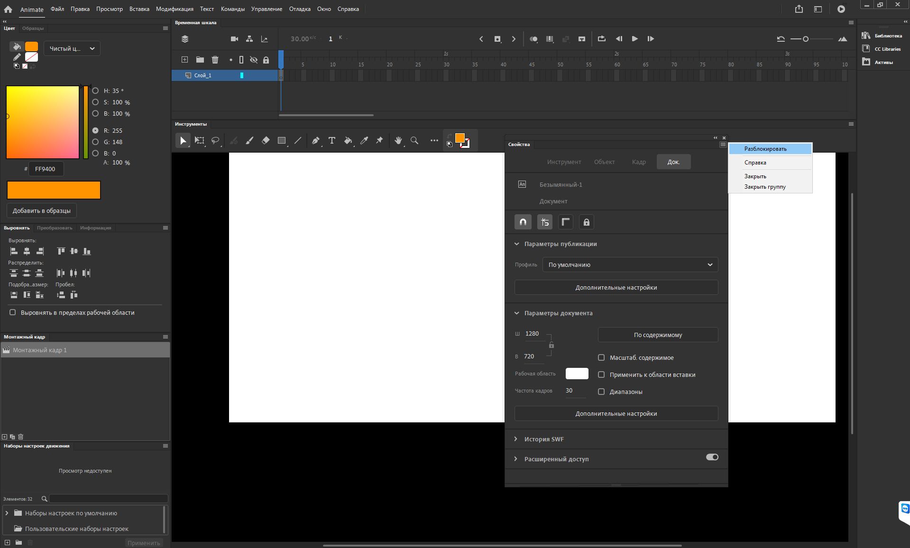Choose Разблокировать in the context menu
The height and width of the screenshot is (548, 910).
(765, 149)
